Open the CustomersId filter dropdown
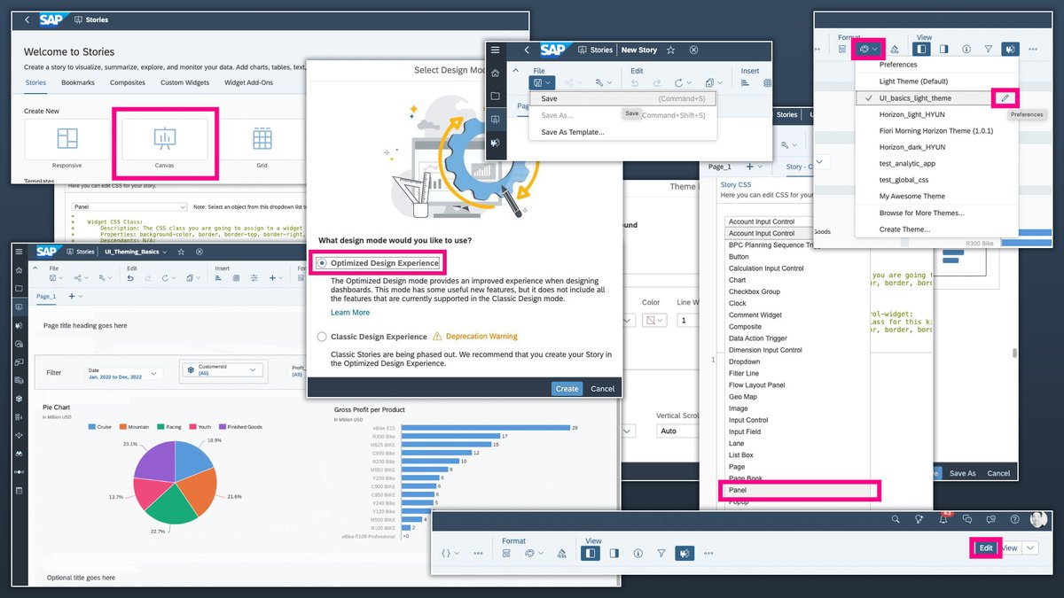Viewport: 1064px width, 598px height. click(221, 370)
